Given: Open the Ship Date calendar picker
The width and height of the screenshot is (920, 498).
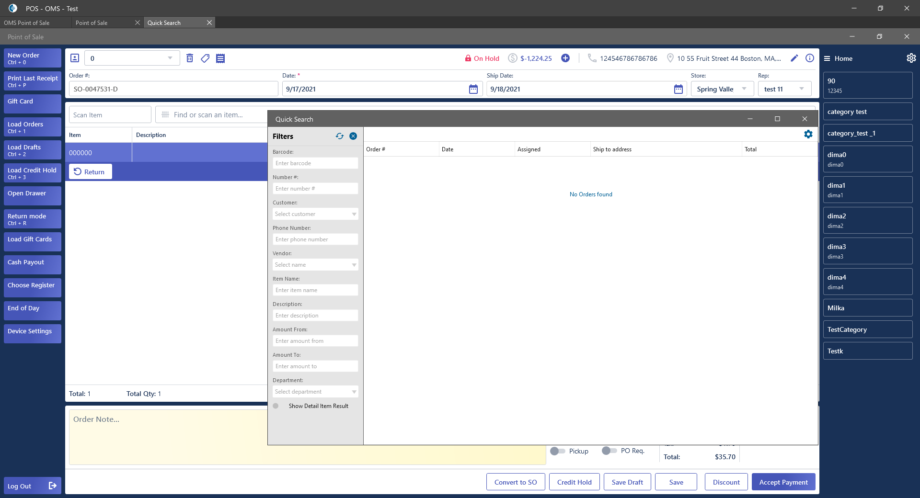Looking at the screenshot, I should point(678,89).
